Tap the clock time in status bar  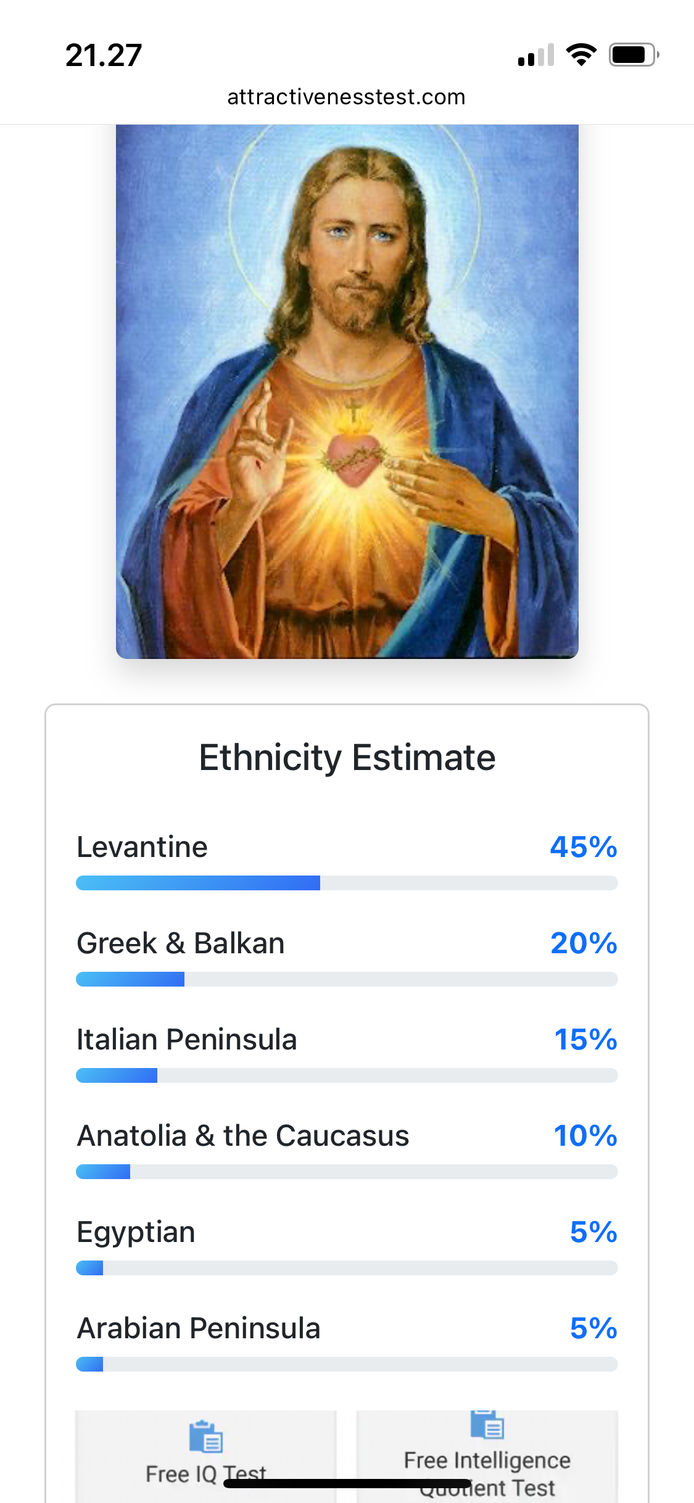pyautogui.click(x=104, y=56)
